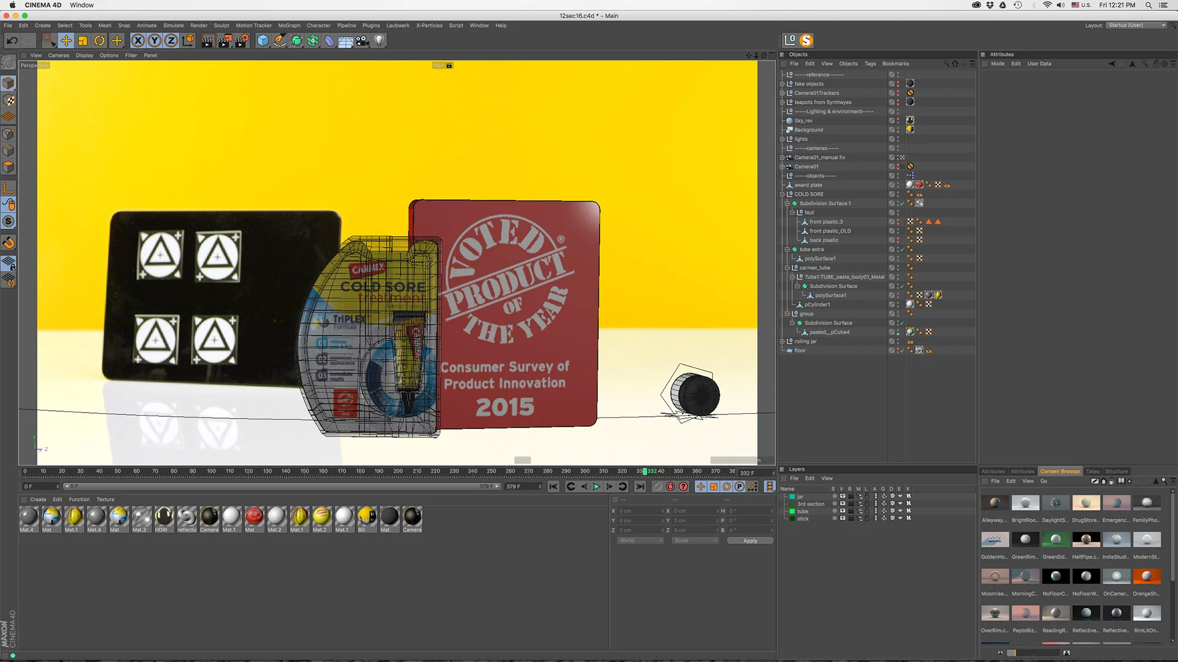The width and height of the screenshot is (1178, 662).
Task: Toggle the Y axis lock
Action: click(155, 40)
